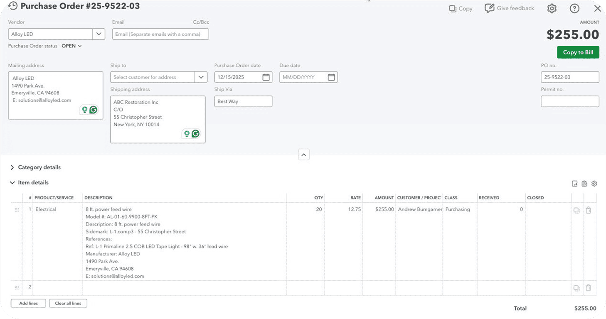
Task: Click the Grammarly icon in Mailing address box
Action: (x=93, y=110)
